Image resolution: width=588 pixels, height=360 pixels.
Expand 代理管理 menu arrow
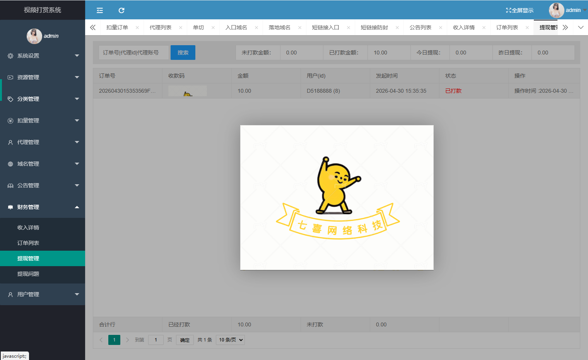point(77,142)
